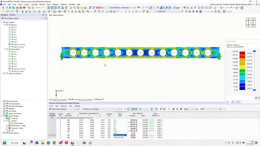This screenshot has width=260, height=146.
Task: Collapse the Surfaces tree node
Action: tap(2, 22)
